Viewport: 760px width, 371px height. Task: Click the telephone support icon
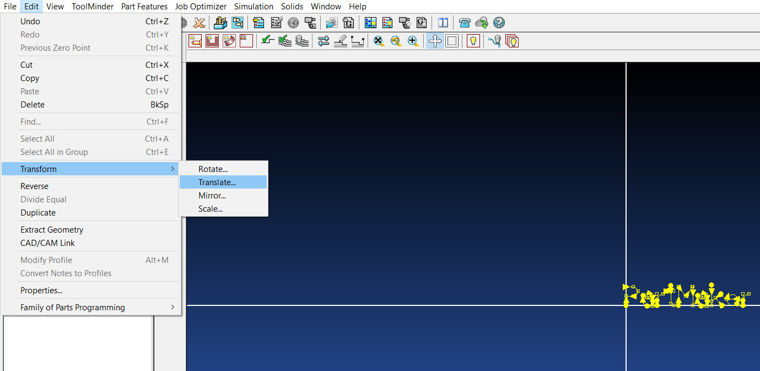click(465, 23)
